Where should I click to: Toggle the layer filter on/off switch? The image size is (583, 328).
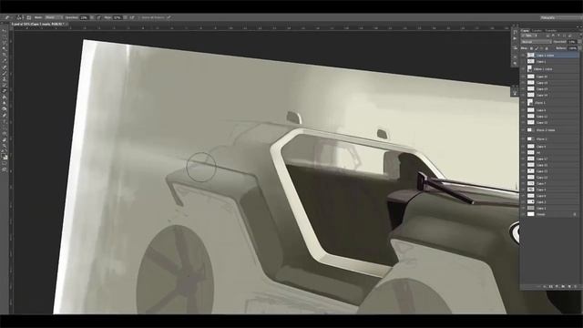pos(581,35)
